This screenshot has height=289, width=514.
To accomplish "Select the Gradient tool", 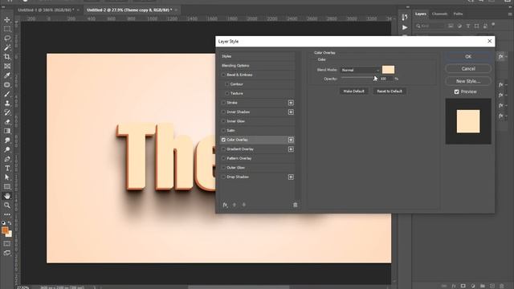I will (x=7, y=131).
